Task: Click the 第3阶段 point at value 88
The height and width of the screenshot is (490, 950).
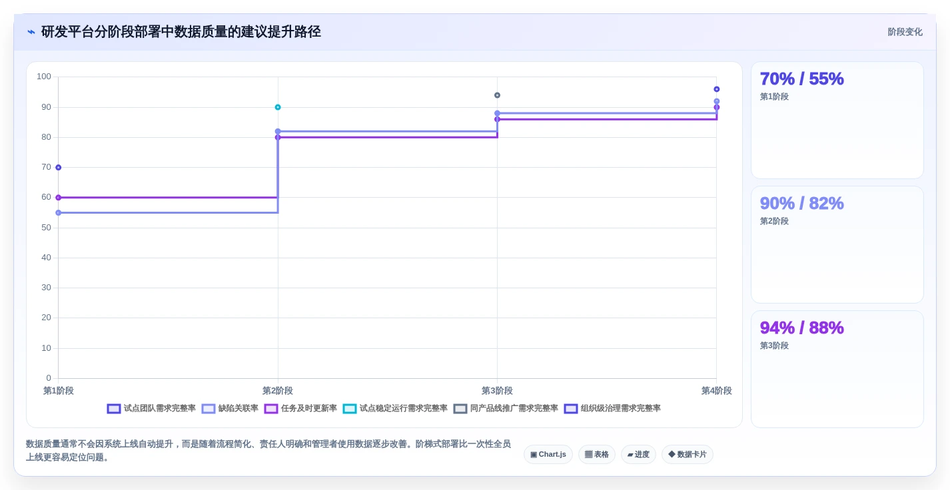Action: (x=497, y=113)
